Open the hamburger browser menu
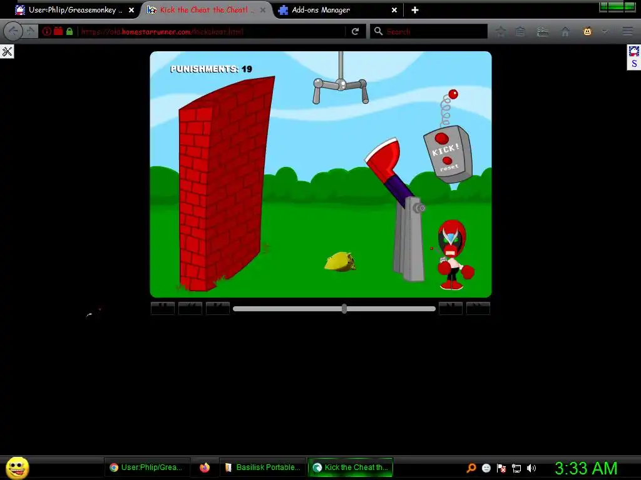Image resolution: width=641 pixels, height=480 pixels. pyautogui.click(x=627, y=31)
